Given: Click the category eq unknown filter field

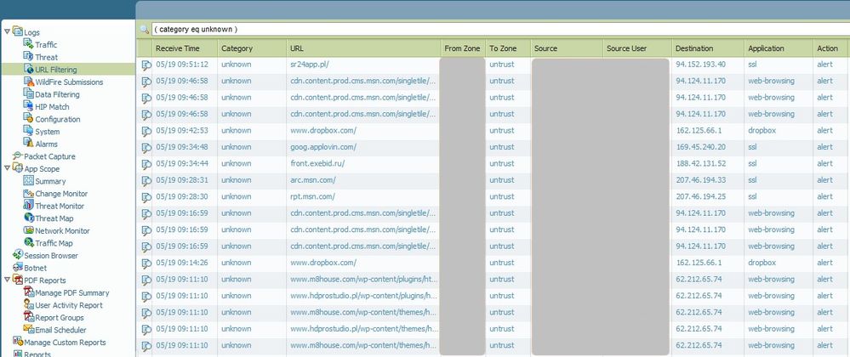Looking at the screenshot, I should coord(493,30).
